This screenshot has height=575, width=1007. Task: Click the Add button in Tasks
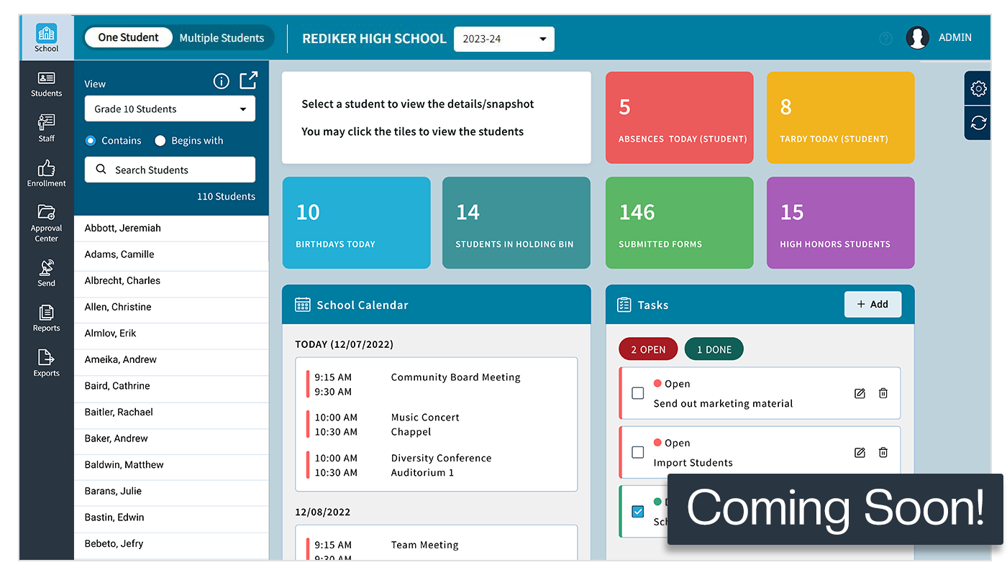coord(872,304)
